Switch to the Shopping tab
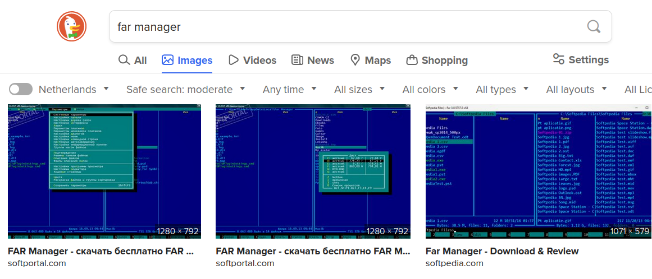This screenshot has height=279, width=652. pyautogui.click(x=437, y=61)
